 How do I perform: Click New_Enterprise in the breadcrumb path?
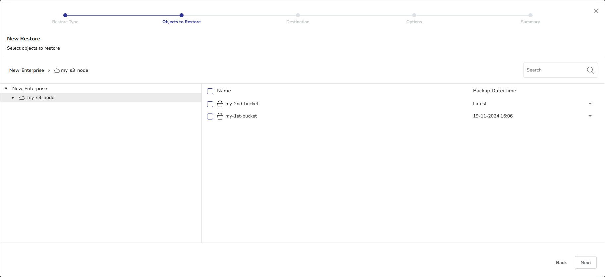[x=27, y=70]
